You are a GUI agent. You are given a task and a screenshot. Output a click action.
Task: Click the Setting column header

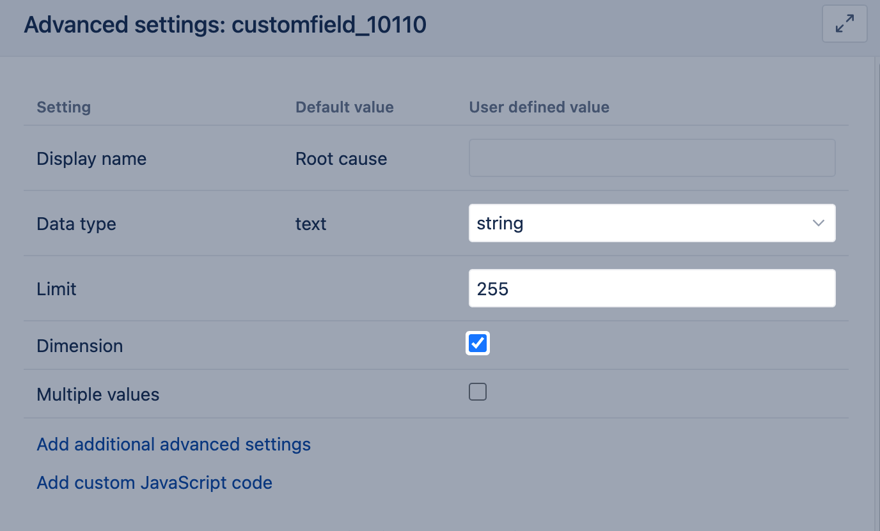63,107
